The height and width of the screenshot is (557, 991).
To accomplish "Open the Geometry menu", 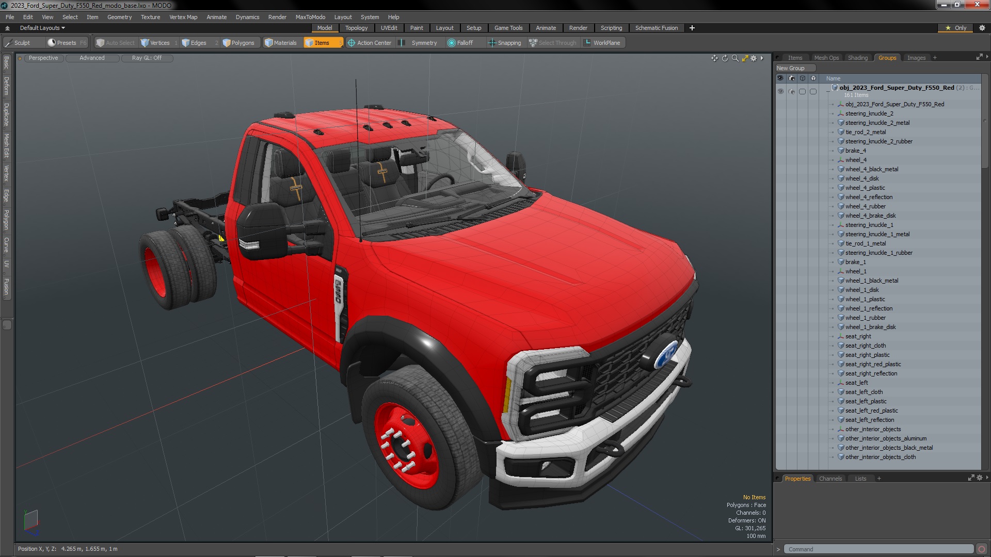I will (119, 17).
